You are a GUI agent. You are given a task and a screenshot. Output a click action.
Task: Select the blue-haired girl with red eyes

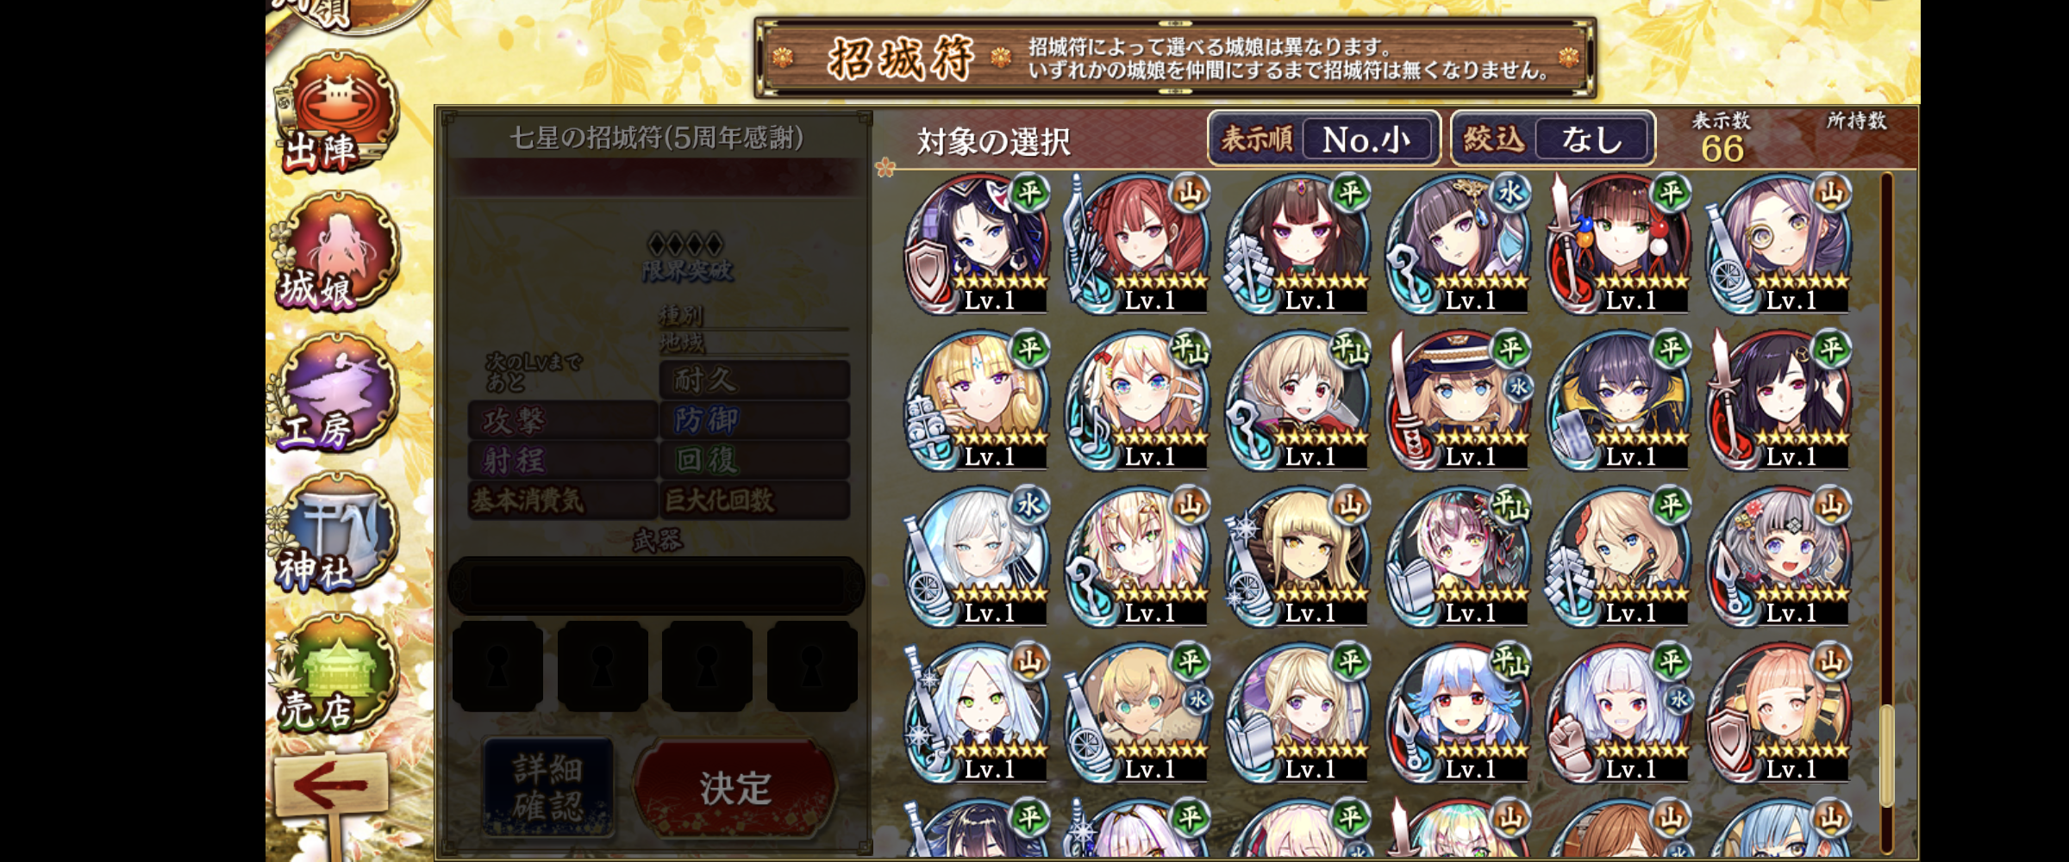pos(1459,713)
